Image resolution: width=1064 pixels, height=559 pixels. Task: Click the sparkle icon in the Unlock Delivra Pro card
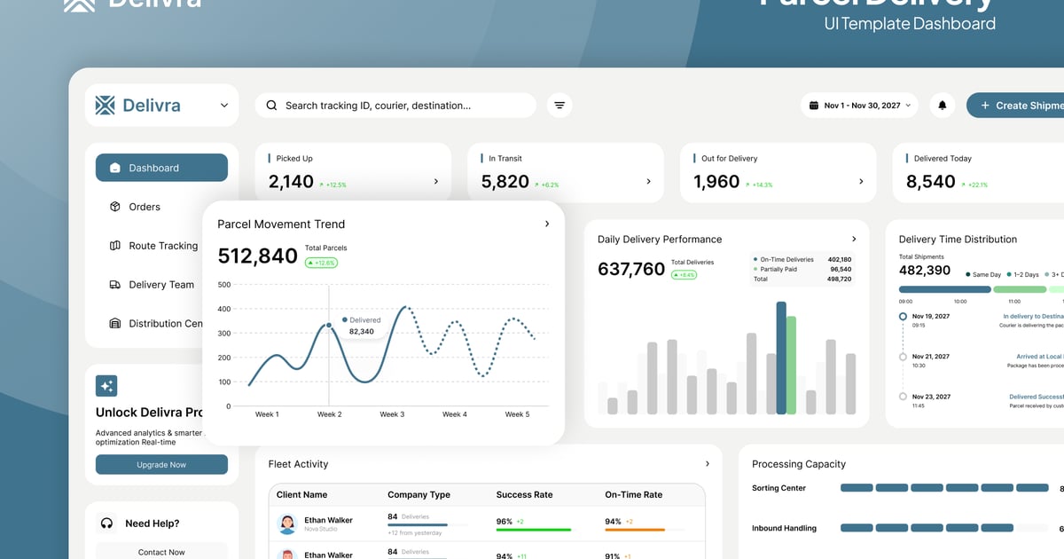(x=106, y=386)
